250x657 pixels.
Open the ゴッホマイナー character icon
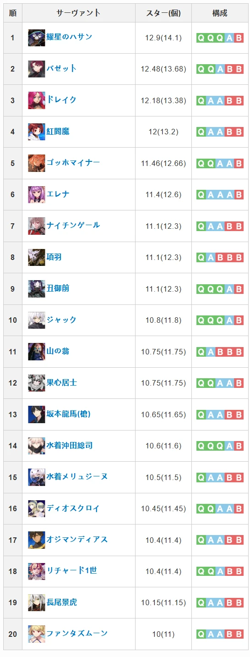coord(37,163)
